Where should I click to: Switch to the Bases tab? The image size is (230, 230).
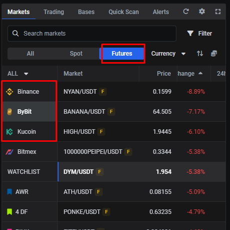[86, 12]
